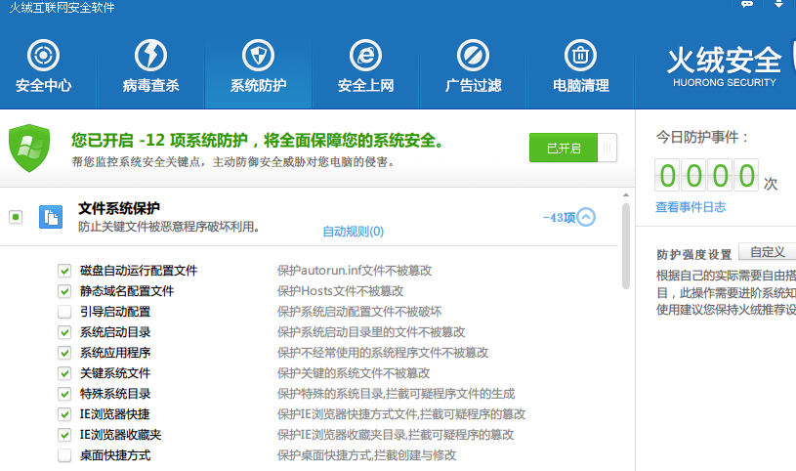Image resolution: width=796 pixels, height=471 pixels.
Task: Open the 自定义 protection strength dropdown
Action: pos(768,252)
